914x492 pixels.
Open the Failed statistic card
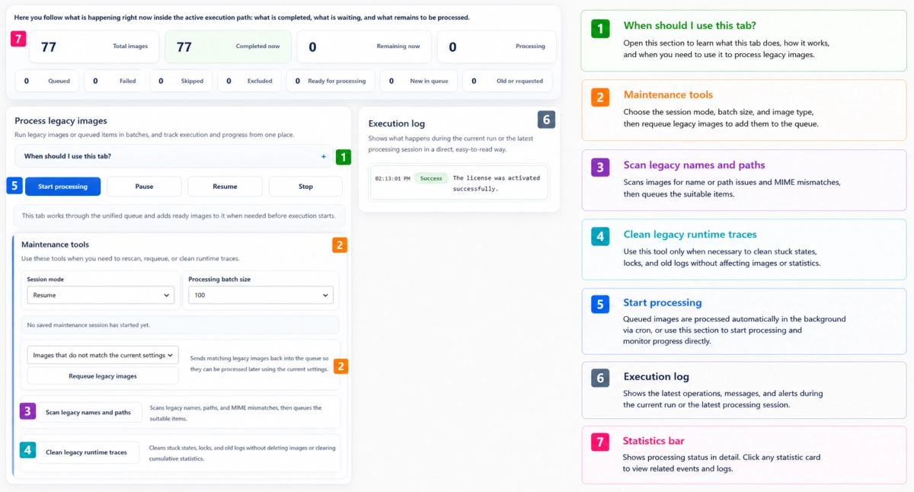(114, 81)
